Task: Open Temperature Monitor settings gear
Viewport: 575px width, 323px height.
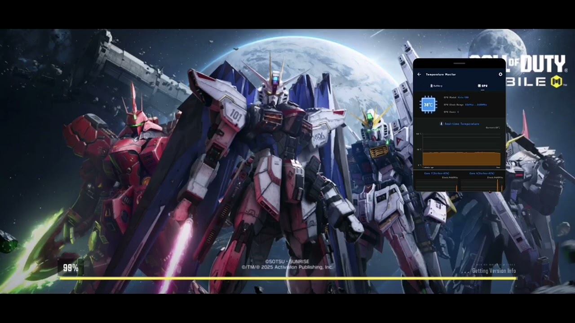Action: pos(500,74)
